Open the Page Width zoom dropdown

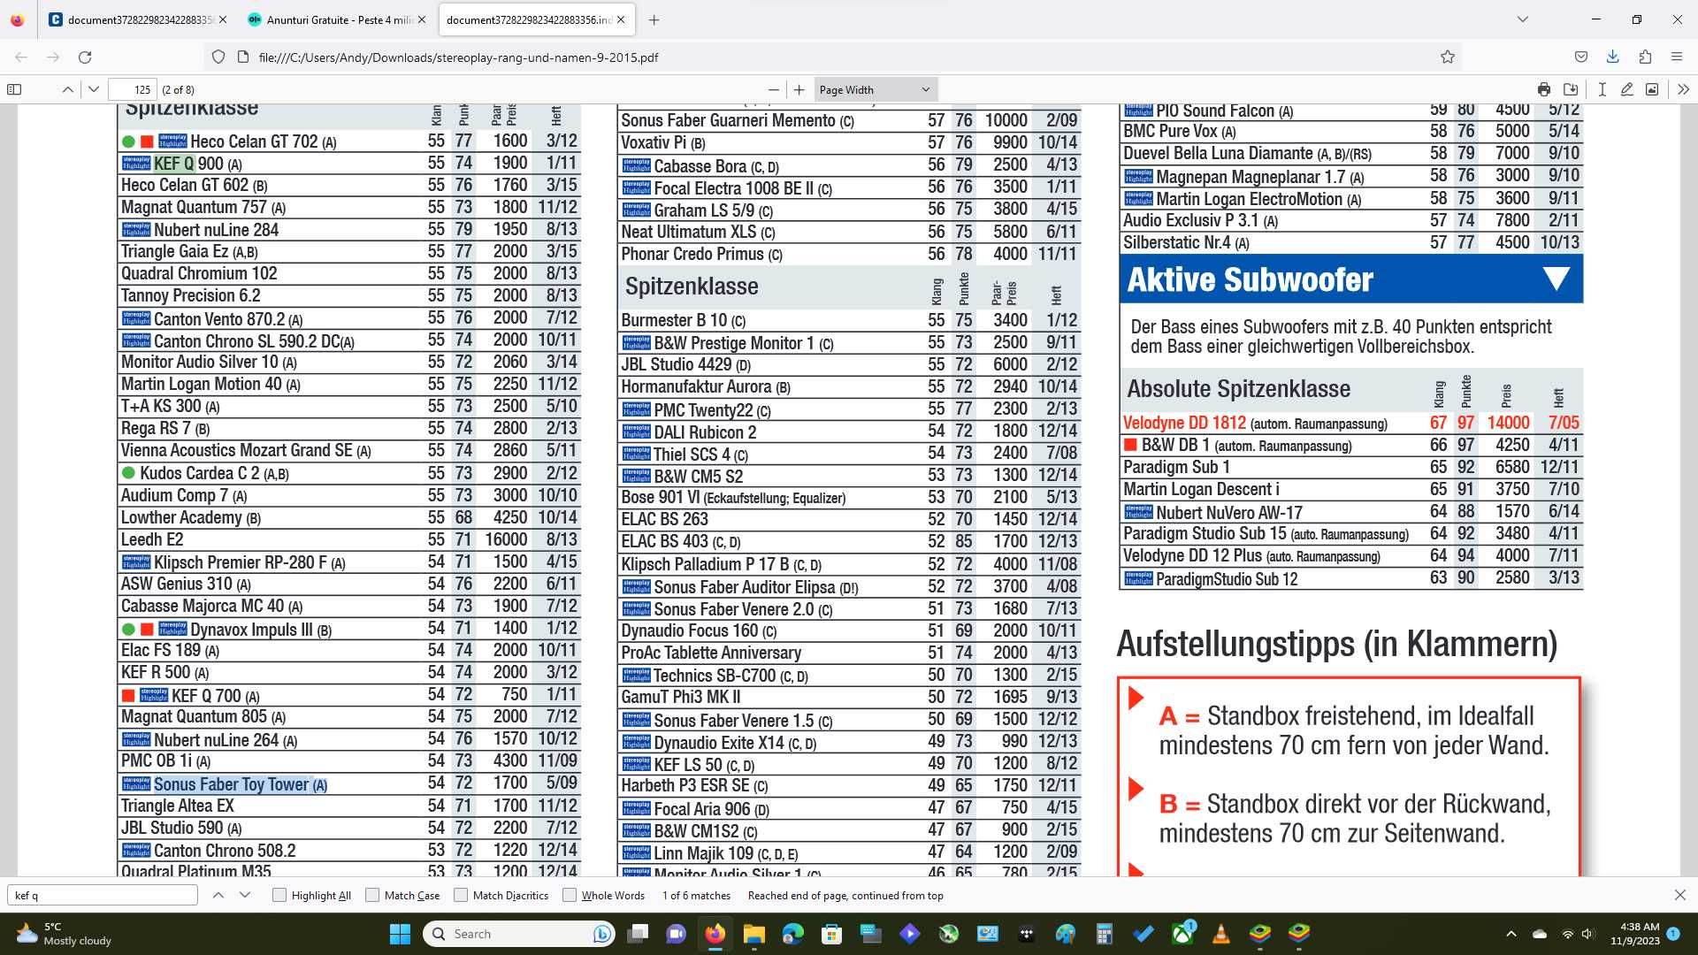point(875,89)
